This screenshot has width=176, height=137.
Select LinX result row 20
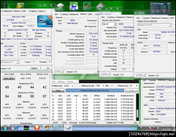pyautogui.click(x=93, y=119)
